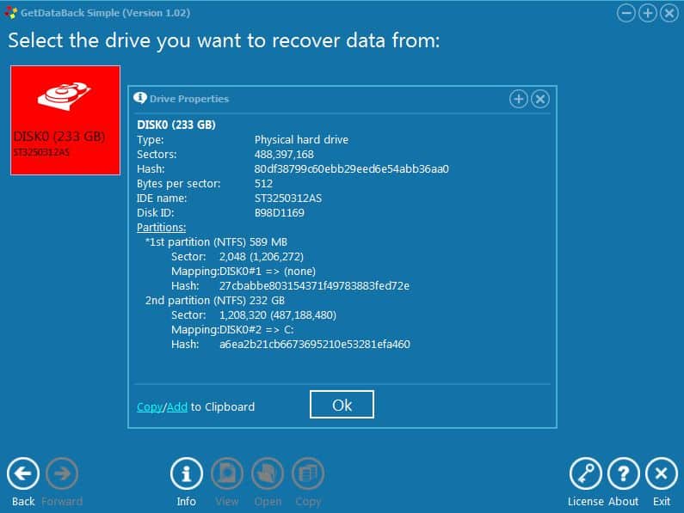Image resolution: width=684 pixels, height=513 pixels.
Task: Click the GetDataBack app icon in title bar
Action: [x=10, y=13]
